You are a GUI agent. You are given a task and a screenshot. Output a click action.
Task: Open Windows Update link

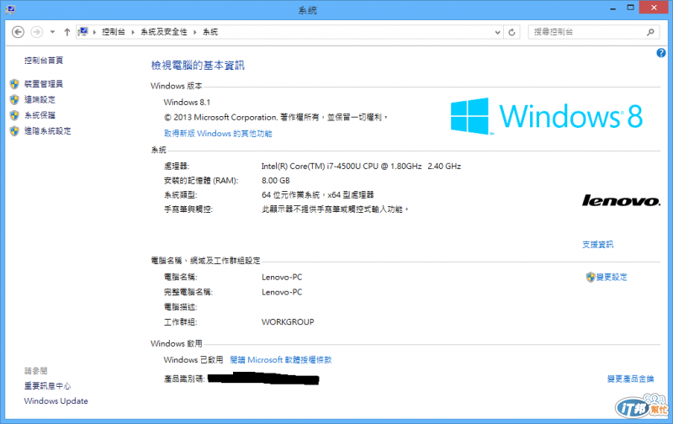[56, 400]
